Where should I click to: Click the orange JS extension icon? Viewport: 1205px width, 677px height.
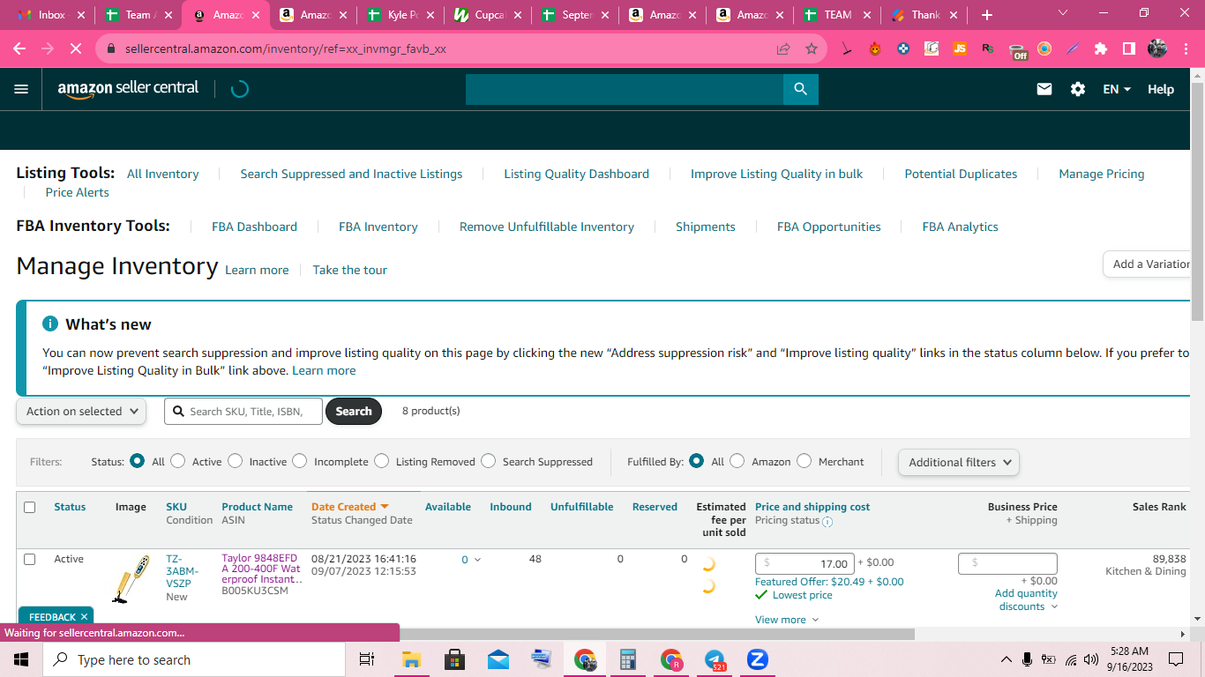click(x=959, y=49)
